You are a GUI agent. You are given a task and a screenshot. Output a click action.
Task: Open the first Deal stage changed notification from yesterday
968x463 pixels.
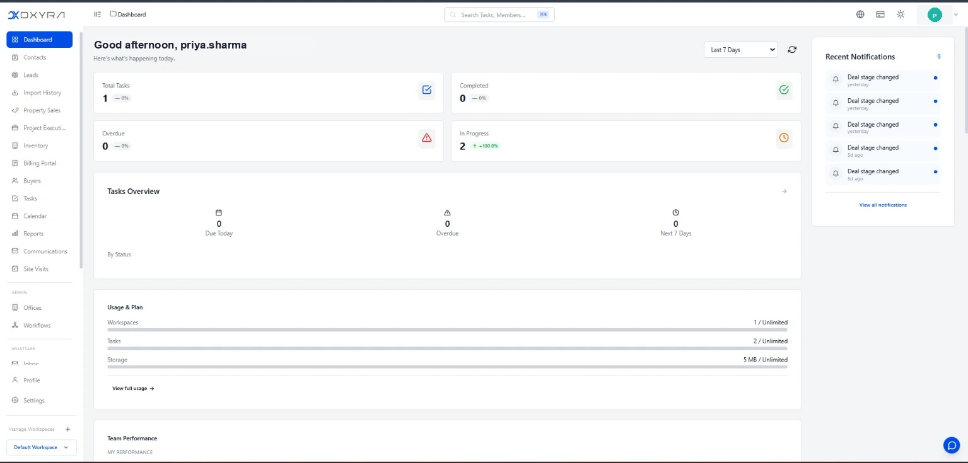coord(883,80)
